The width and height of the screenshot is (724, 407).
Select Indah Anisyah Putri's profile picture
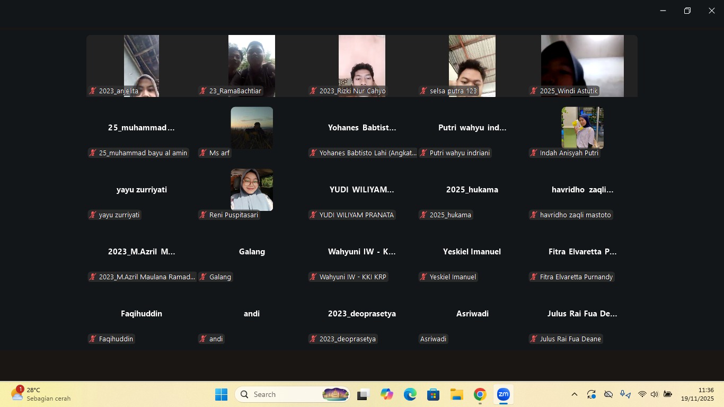click(582, 128)
